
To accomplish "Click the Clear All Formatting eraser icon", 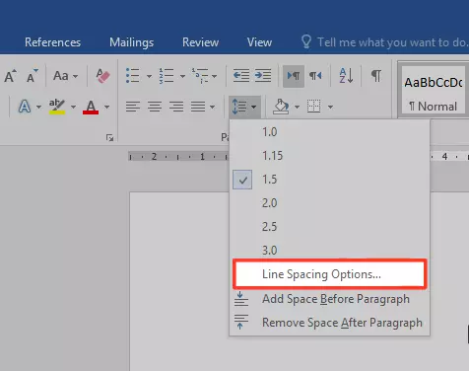I will click(102, 76).
